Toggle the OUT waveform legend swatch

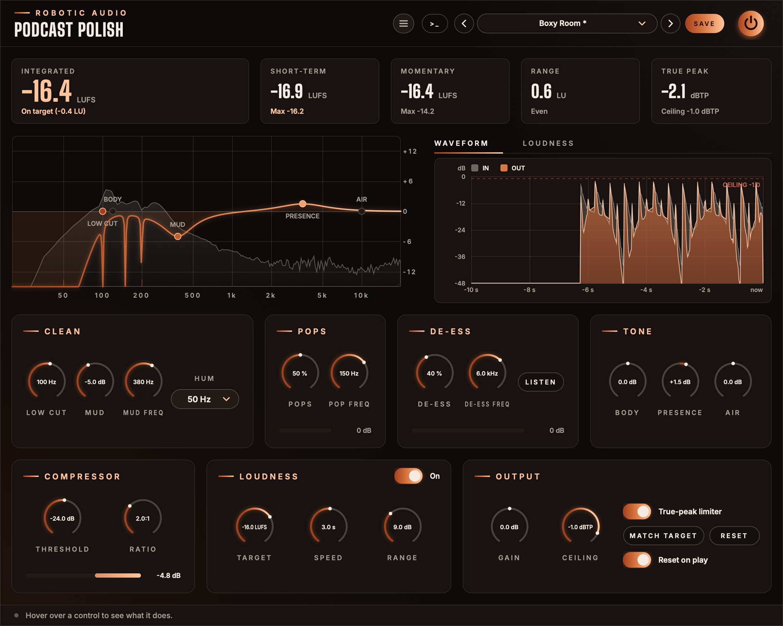pyautogui.click(x=504, y=168)
